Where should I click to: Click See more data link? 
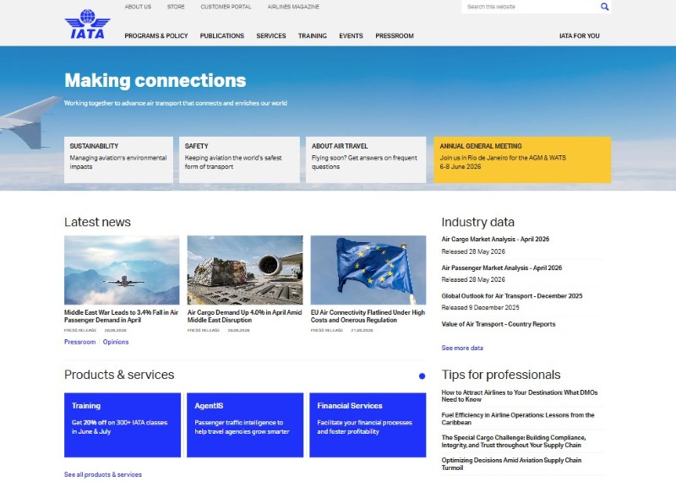[x=462, y=348]
